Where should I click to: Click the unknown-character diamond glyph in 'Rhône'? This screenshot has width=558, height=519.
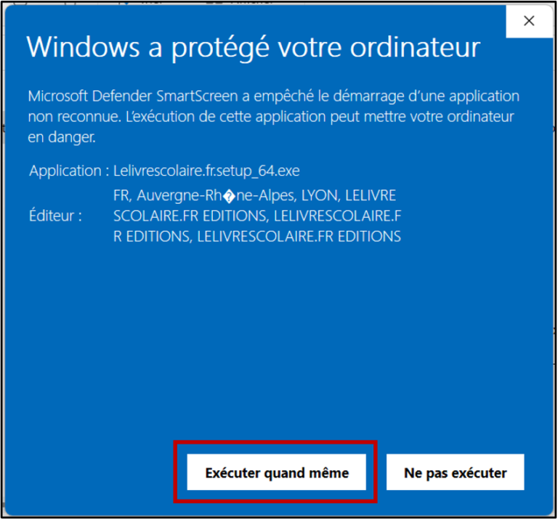pos(229,196)
